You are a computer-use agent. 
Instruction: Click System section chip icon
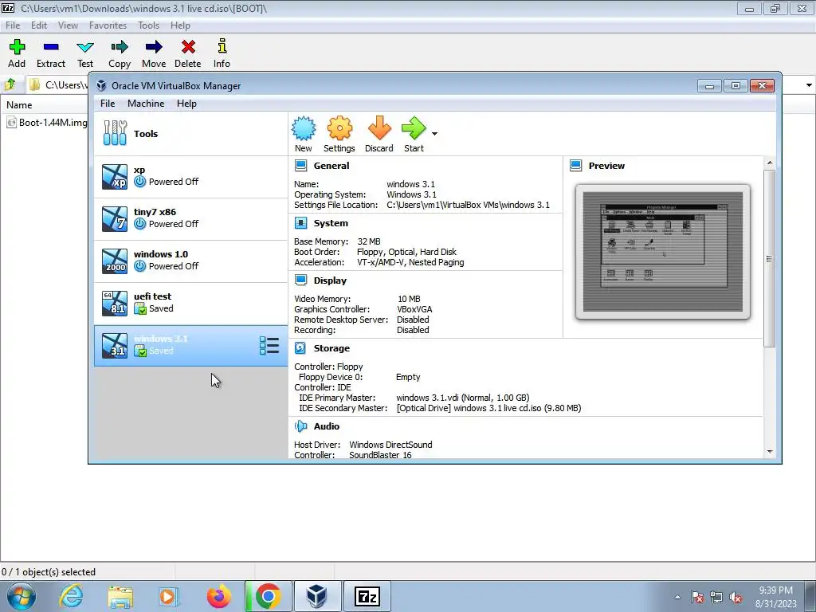coord(300,223)
